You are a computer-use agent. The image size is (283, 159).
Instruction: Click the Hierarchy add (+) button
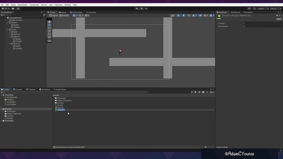click(x=2, y=15)
